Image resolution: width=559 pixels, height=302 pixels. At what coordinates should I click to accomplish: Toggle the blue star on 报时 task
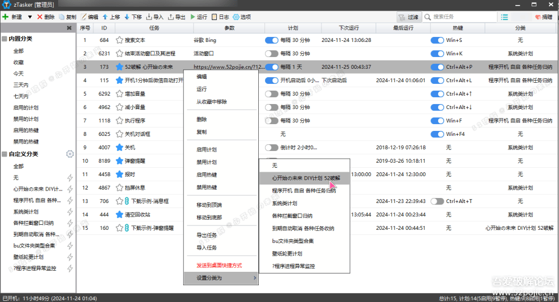120,174
